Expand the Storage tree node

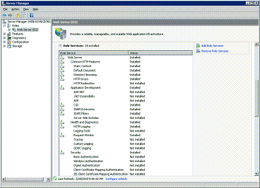pyautogui.click(x=5, y=46)
